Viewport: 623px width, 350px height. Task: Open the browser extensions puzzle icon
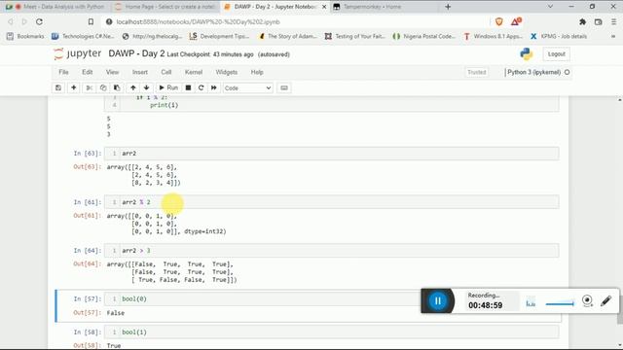click(582, 21)
